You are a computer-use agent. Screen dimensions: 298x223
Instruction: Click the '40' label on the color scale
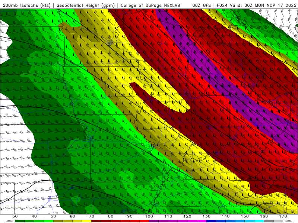click(34, 216)
